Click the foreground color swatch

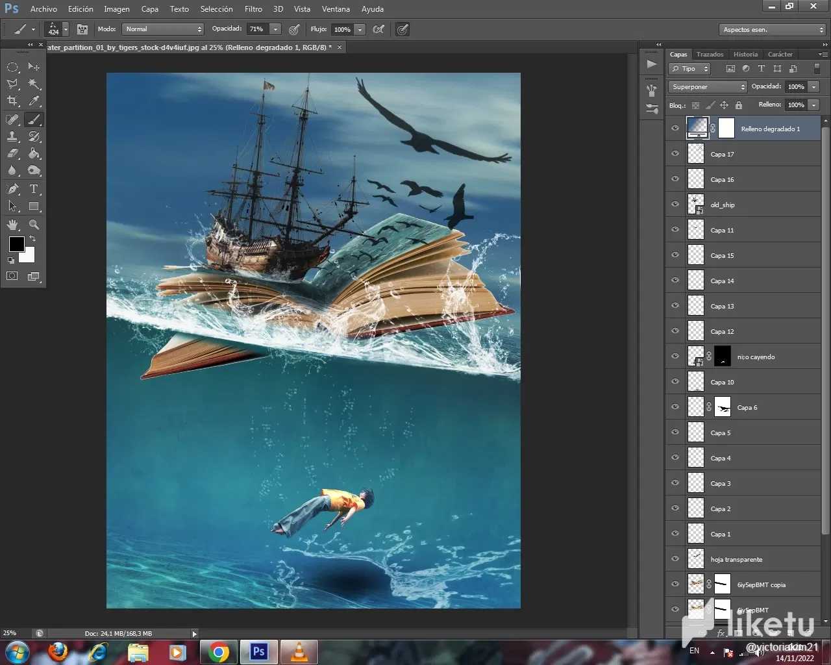click(x=17, y=244)
